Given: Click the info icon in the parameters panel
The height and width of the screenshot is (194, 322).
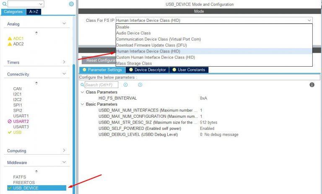Looking at the screenshot, I should (x=312, y=85).
